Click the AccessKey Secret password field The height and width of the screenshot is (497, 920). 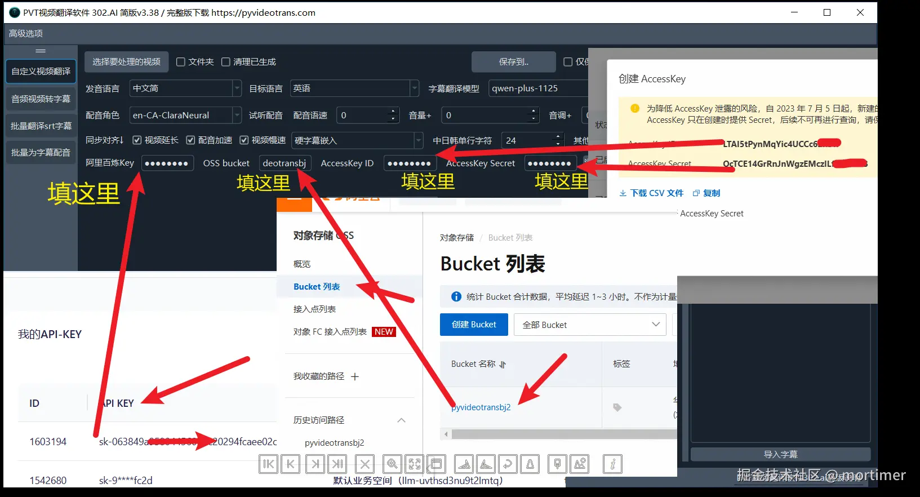[550, 163]
